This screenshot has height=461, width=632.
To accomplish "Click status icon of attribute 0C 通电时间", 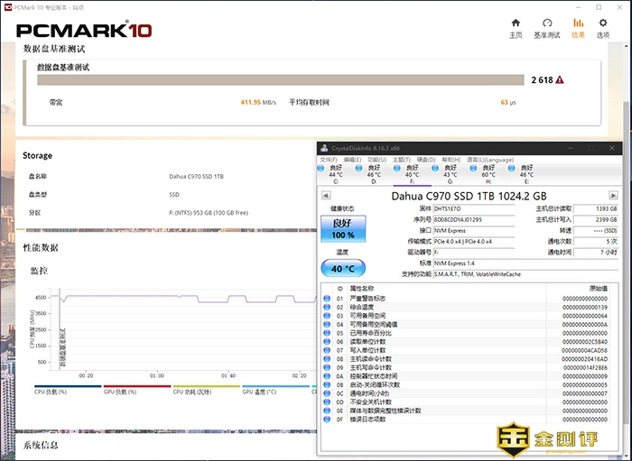I will point(327,393).
